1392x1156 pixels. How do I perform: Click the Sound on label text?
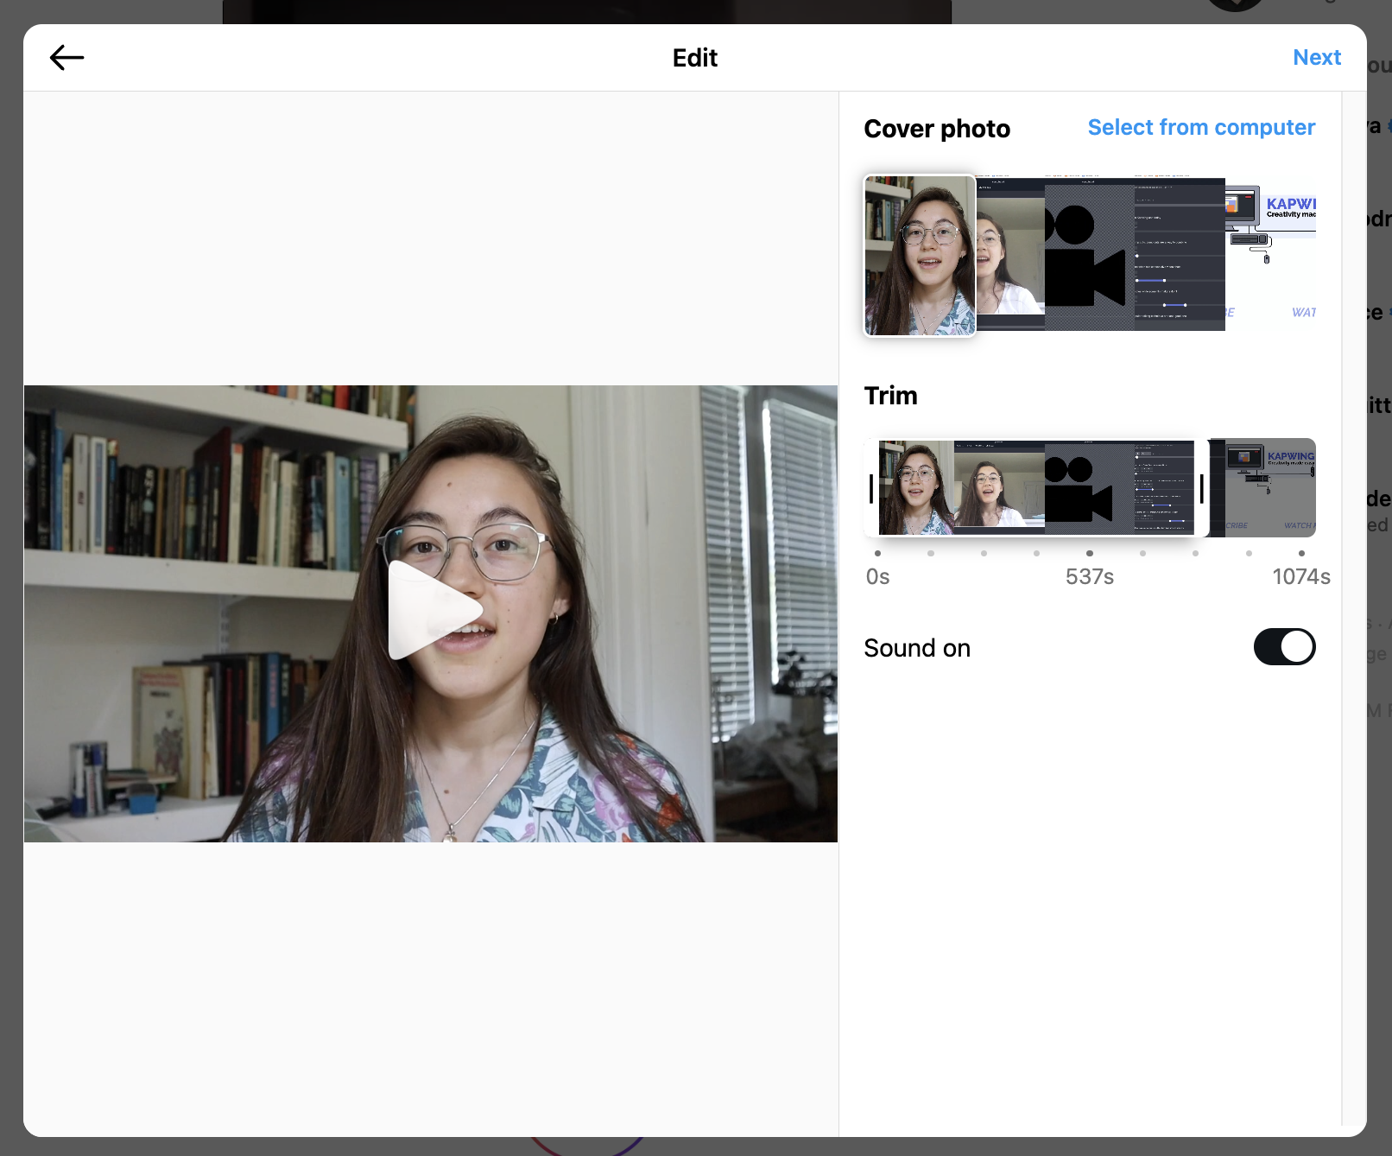[x=916, y=647]
